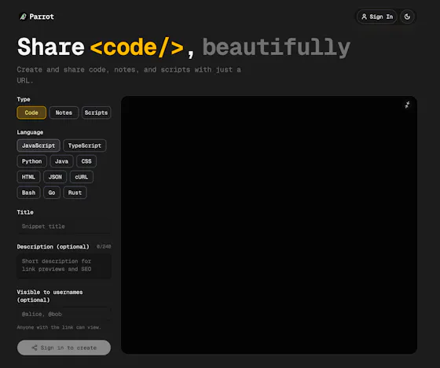This screenshot has width=440, height=368.
Task: Focus the Description text area
Action: click(x=64, y=266)
